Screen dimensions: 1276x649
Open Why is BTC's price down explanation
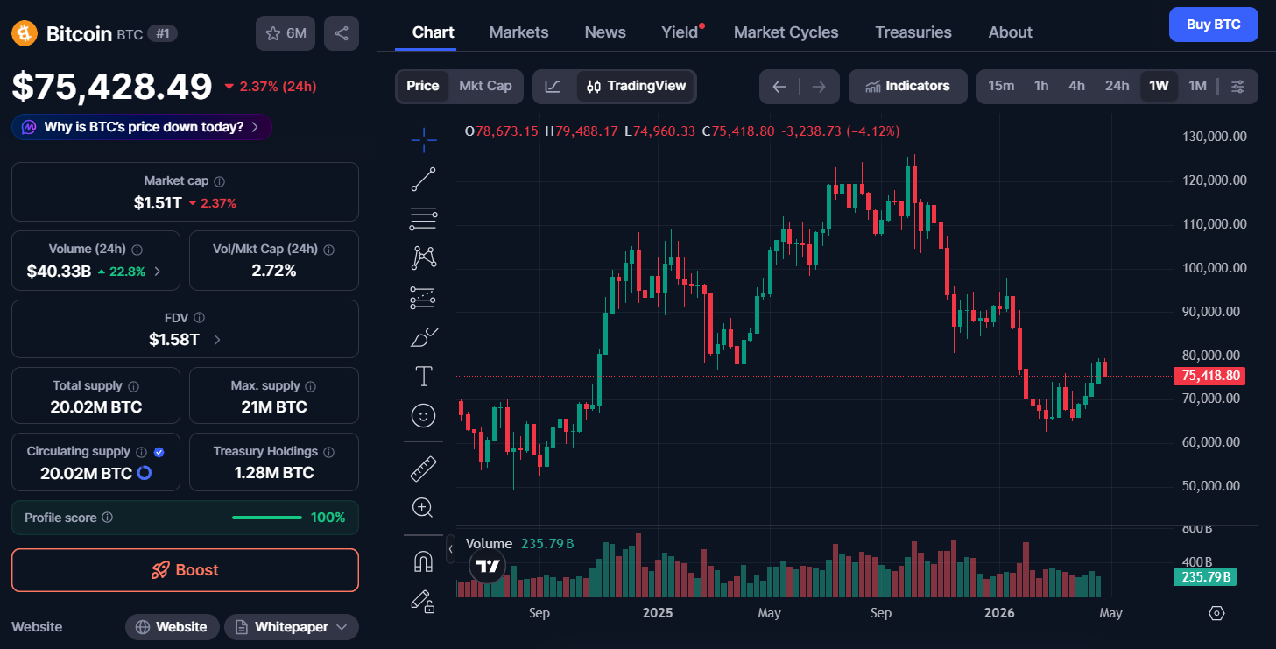[142, 127]
